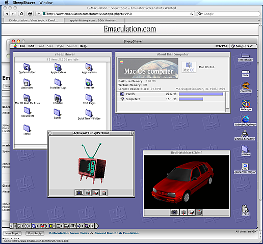Open the General Macintosh Emulation link
The width and height of the screenshot is (263, 244).
(116, 233)
